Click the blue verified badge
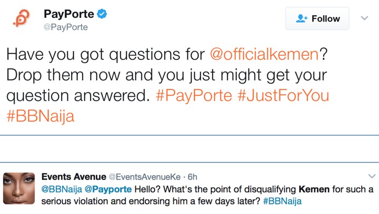 coord(102,14)
